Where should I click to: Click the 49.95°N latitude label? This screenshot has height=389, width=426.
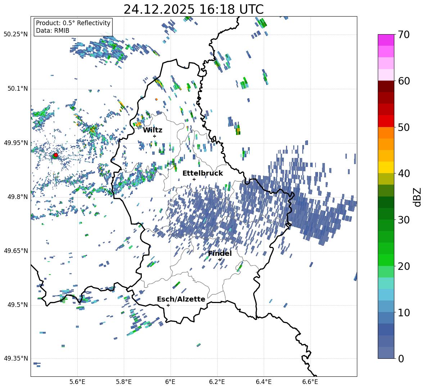pos(16,143)
